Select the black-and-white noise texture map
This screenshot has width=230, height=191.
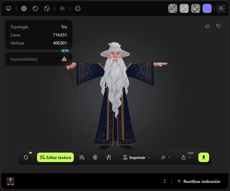196,8
